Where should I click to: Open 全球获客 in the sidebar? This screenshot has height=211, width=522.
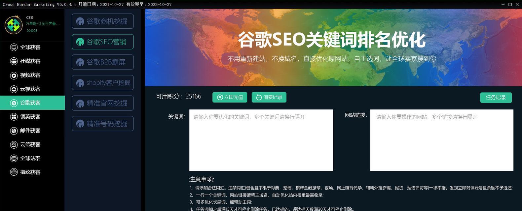click(32, 47)
